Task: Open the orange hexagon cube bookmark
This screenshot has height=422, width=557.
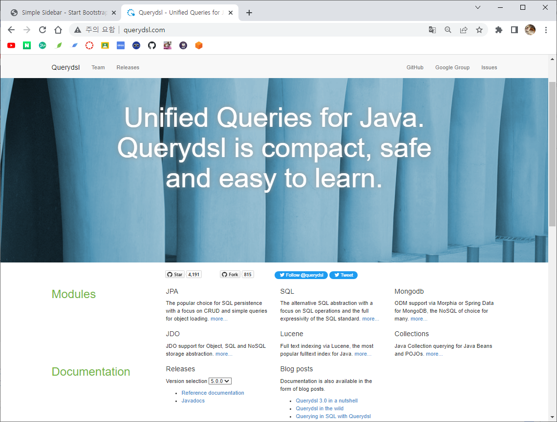Action: pos(199,45)
